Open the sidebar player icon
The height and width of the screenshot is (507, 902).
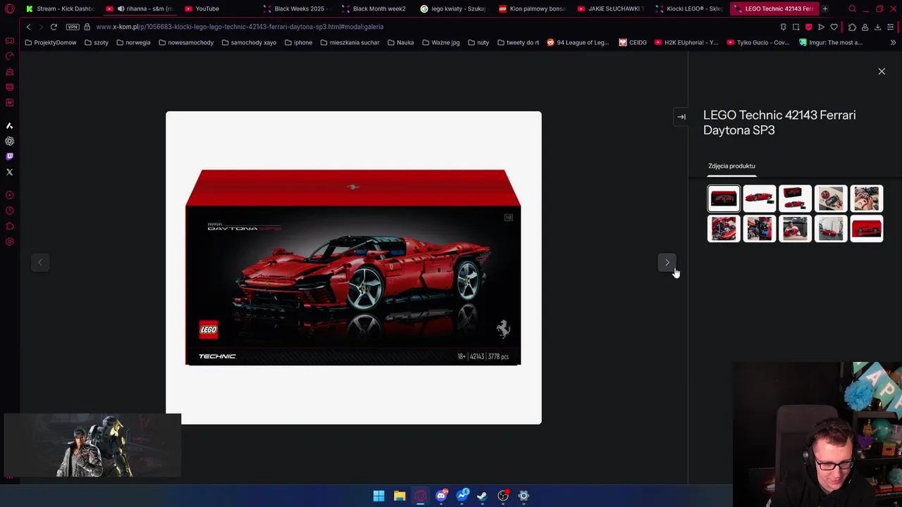click(9, 195)
